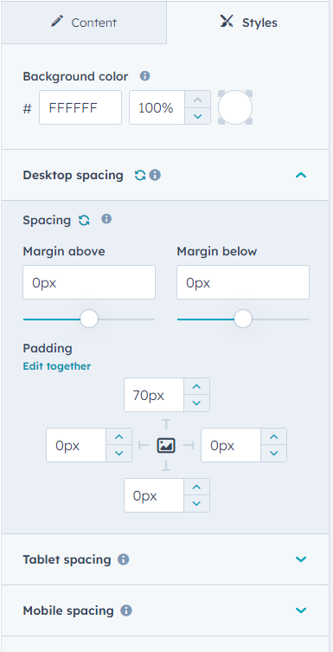Click the Edit together link

click(x=57, y=366)
